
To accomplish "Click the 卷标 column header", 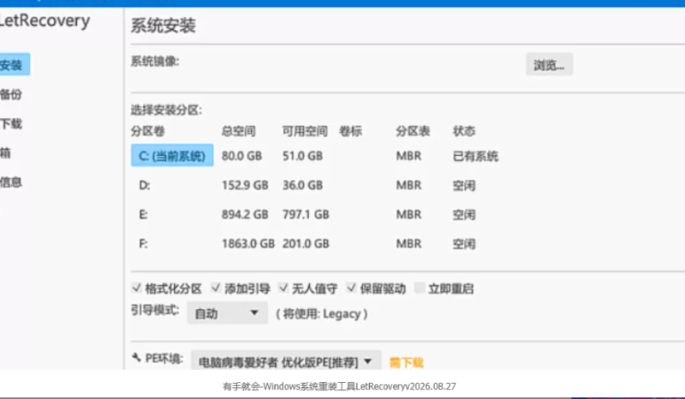I will tap(350, 131).
